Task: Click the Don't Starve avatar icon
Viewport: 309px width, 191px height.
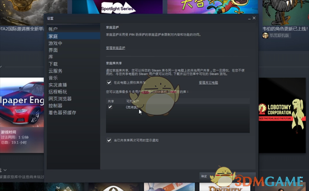Action: (x=265, y=35)
